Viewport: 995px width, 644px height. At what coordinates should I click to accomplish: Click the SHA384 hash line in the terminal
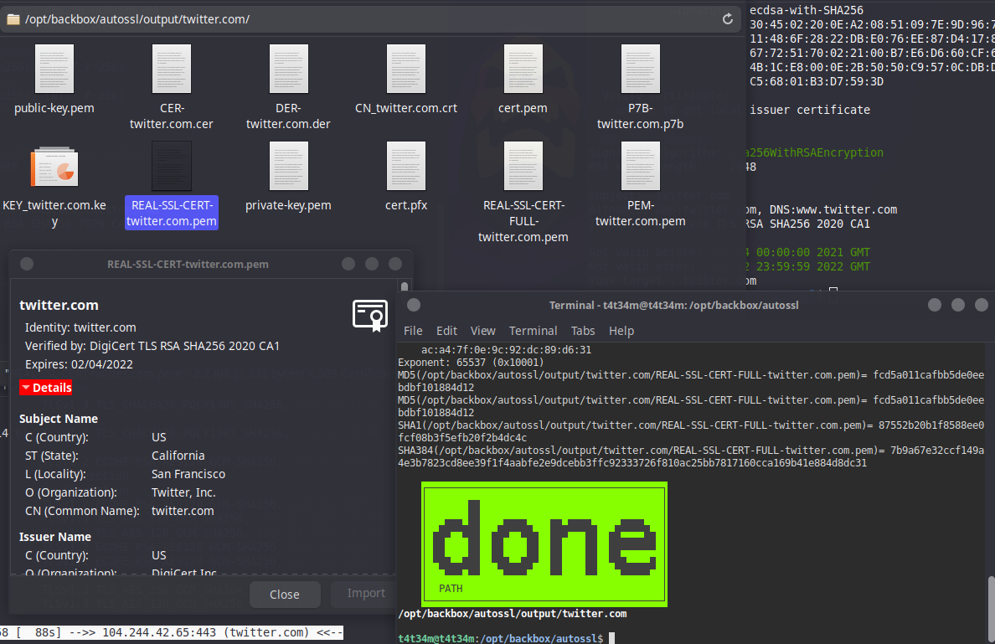(x=691, y=456)
